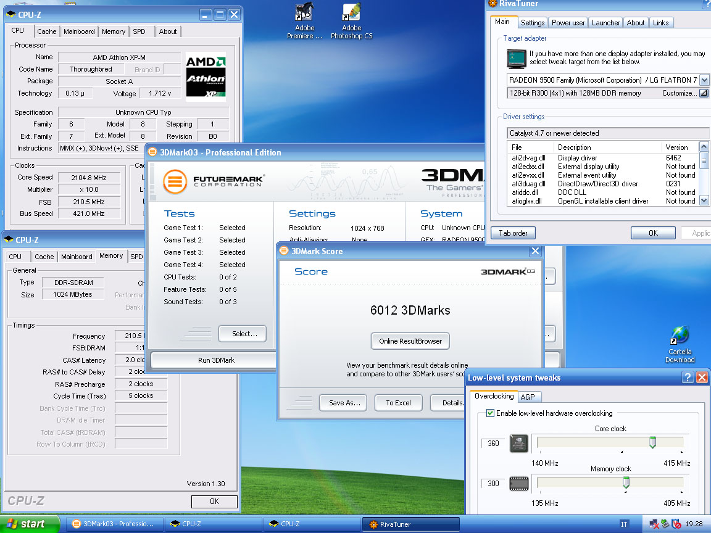This screenshot has width=711, height=533.
Task: Click the Core clock value field 360
Action: (493, 444)
